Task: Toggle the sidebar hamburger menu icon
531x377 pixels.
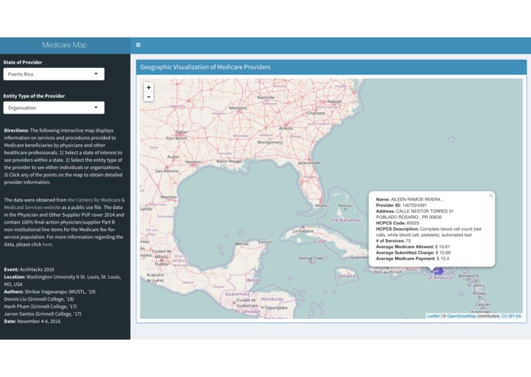Action: tap(138, 44)
